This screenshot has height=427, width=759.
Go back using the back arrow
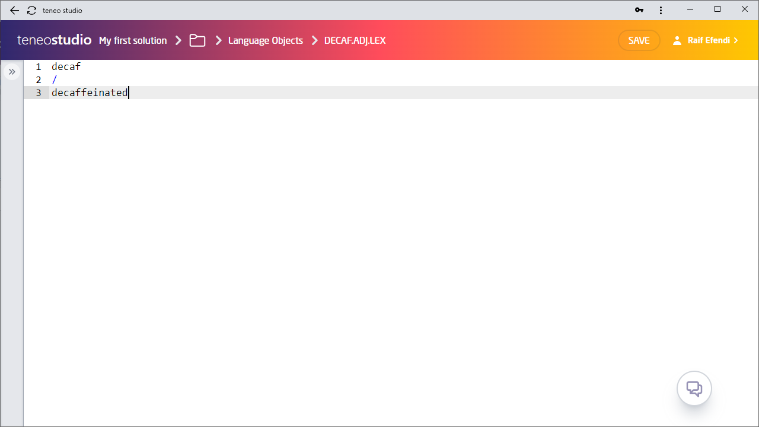(14, 10)
